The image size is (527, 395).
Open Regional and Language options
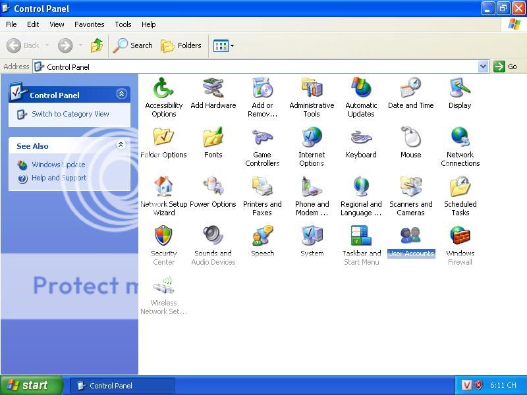(361, 196)
